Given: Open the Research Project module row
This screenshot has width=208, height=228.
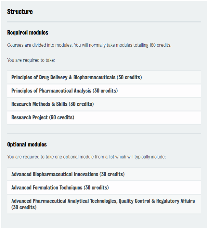Looking at the screenshot, I should pos(104,117).
